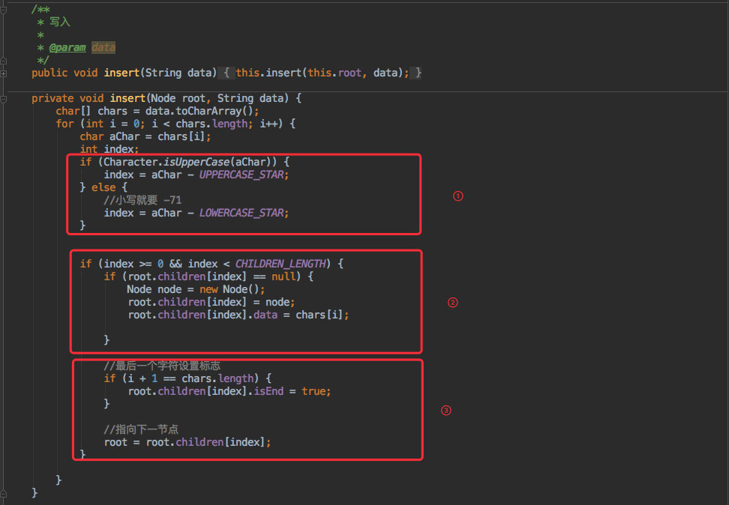This screenshot has height=505, width=729.
Task: Click the line 'root = root.children[index];'
Action: [x=187, y=442]
